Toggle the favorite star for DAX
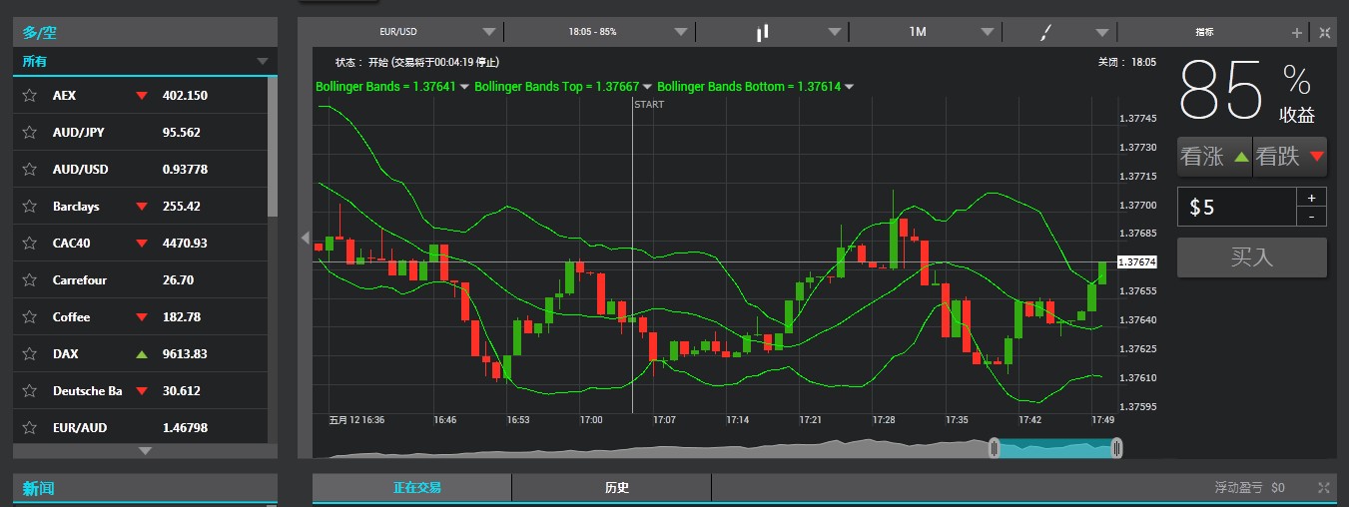This screenshot has width=1349, height=507. [x=29, y=354]
